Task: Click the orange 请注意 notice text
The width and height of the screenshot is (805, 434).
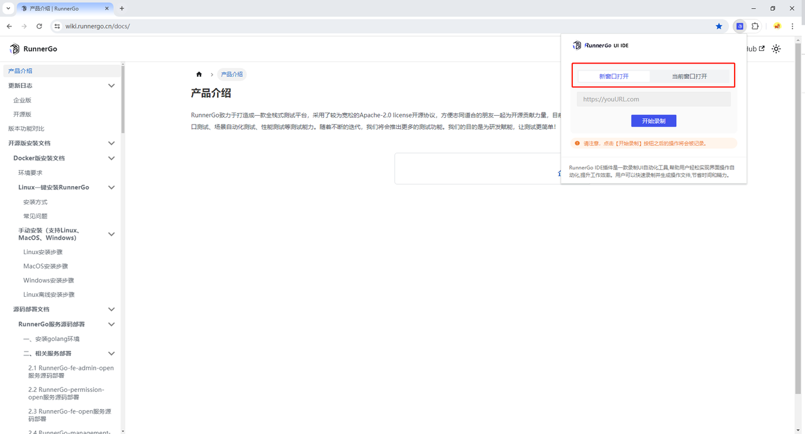Action: [x=645, y=143]
